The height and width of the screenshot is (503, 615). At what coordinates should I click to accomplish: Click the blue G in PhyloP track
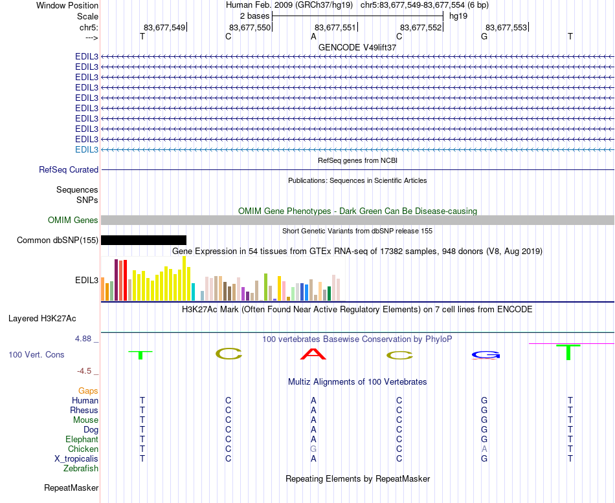486,354
